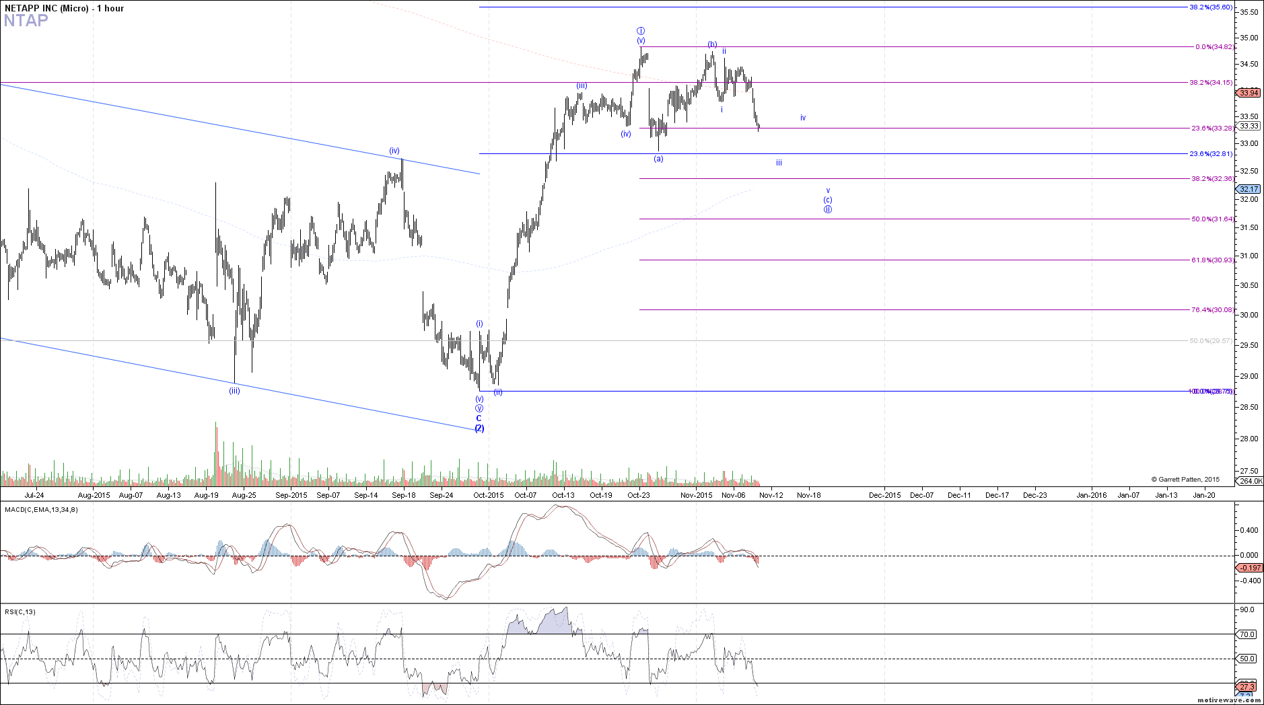Click the Aug-2015 date label
The height and width of the screenshot is (705, 1264).
(94, 495)
